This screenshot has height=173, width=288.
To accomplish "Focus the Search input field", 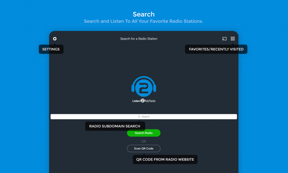I will (x=143, y=117).
